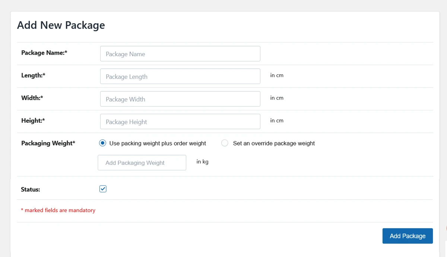Screen dimensions: 447x257
Task: Uncheck the Status checkbox
Action: pyautogui.click(x=103, y=189)
